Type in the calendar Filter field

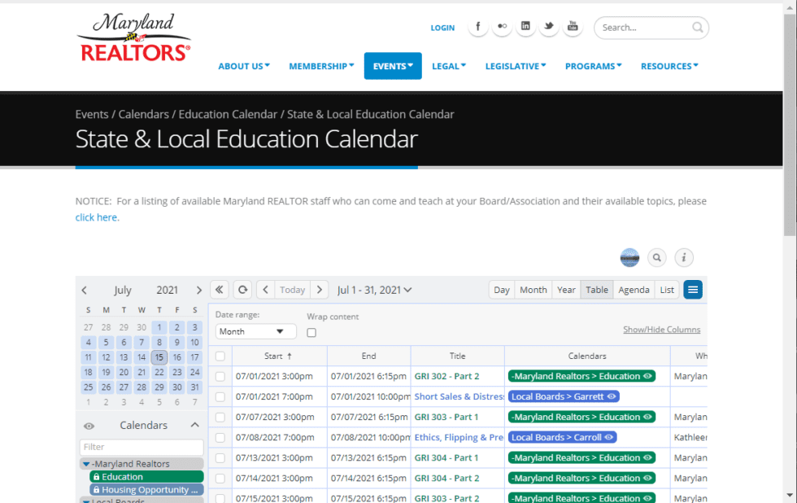[142, 447]
